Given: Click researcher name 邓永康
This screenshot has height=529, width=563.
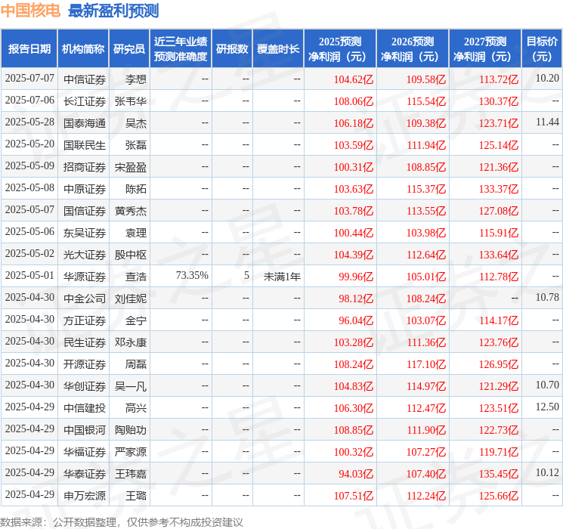Looking at the screenshot, I should [130, 342].
